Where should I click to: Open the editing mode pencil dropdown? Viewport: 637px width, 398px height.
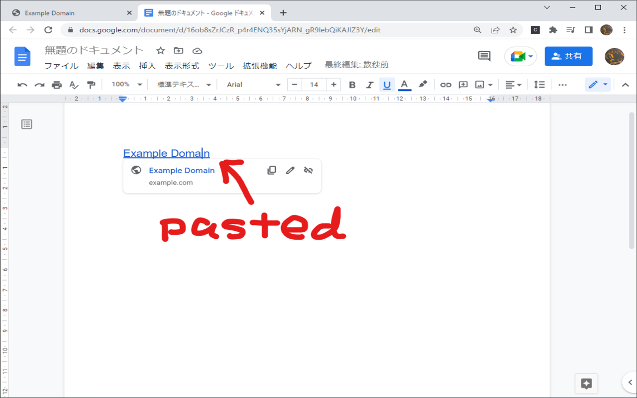pos(598,85)
